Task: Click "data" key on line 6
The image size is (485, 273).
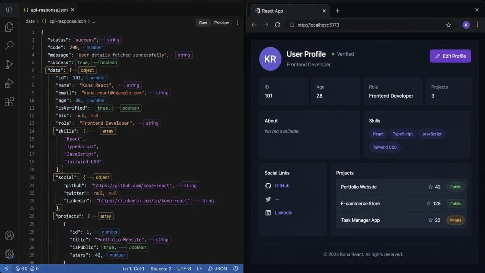Action: point(56,70)
